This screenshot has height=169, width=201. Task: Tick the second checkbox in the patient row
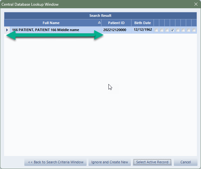click(162, 30)
